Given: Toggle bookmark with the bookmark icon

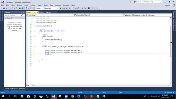Looking at the screenshot, I should pyautogui.click(x=89, y=9).
